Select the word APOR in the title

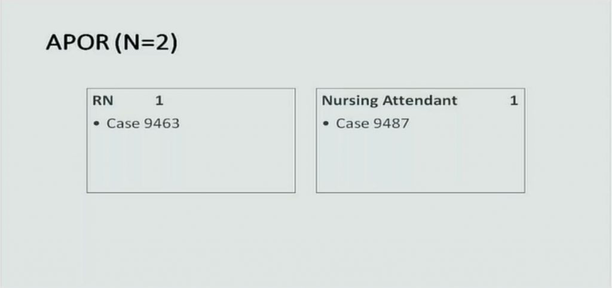tap(78, 42)
